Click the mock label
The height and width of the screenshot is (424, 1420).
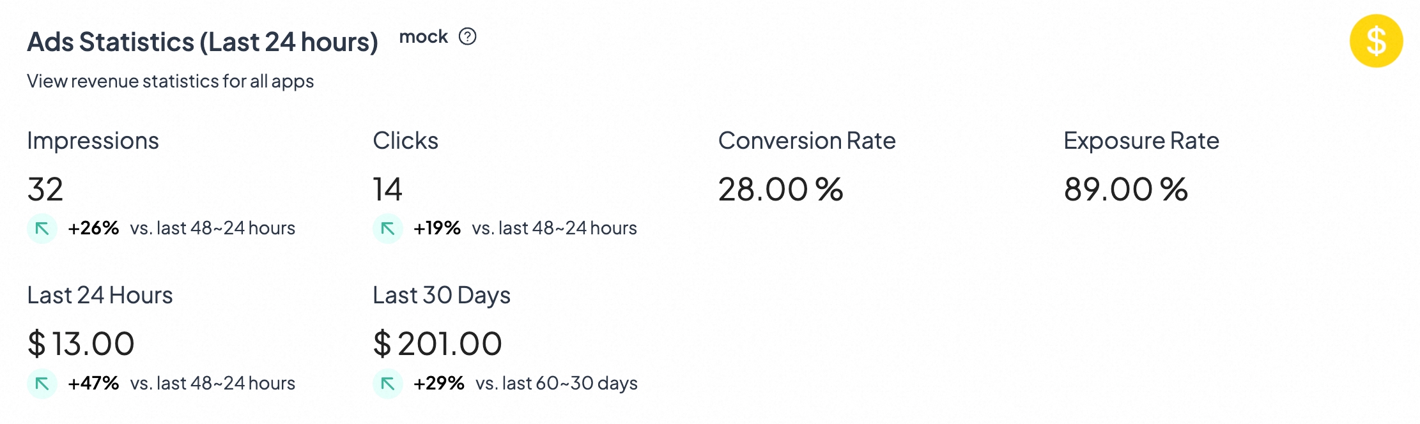click(x=423, y=37)
